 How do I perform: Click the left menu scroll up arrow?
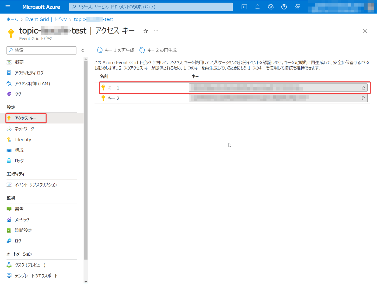pos(86,59)
